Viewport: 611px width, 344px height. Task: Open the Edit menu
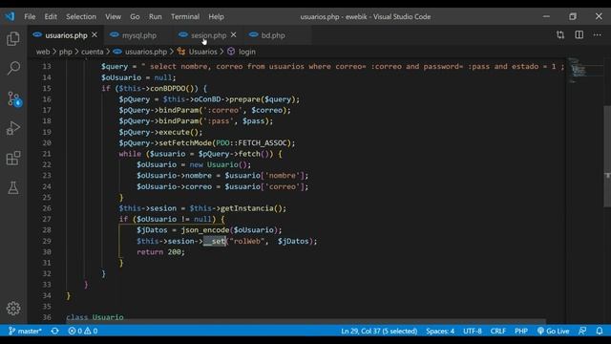pyautogui.click(x=51, y=17)
